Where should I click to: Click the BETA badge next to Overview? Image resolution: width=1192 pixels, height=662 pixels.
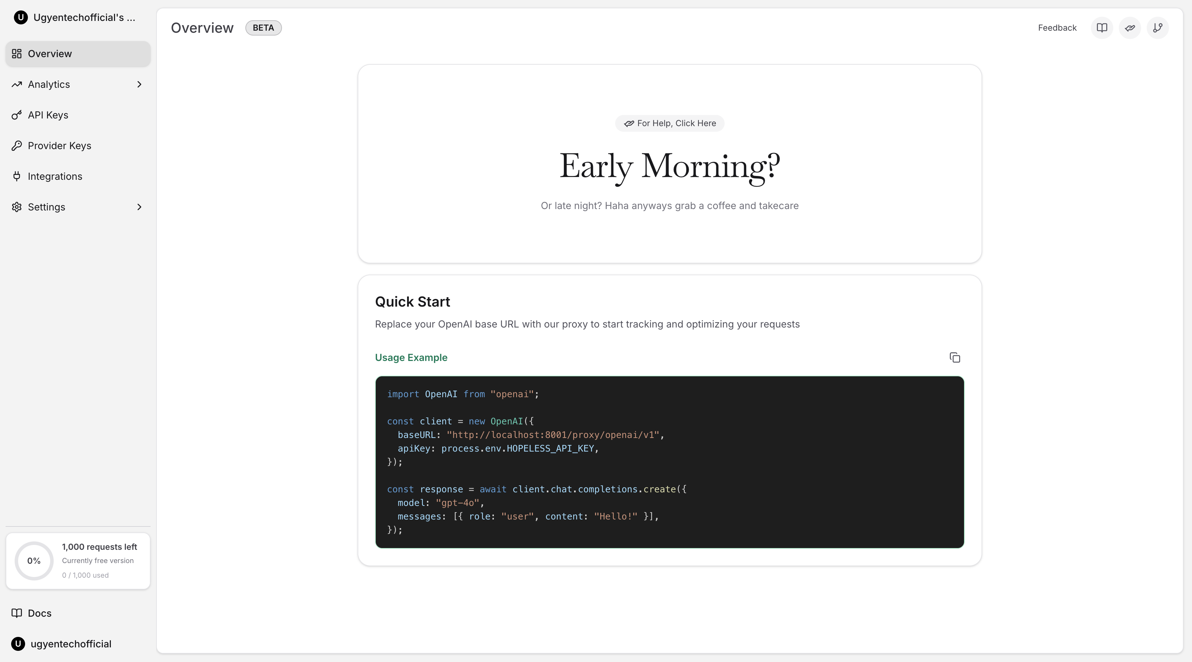tap(263, 28)
